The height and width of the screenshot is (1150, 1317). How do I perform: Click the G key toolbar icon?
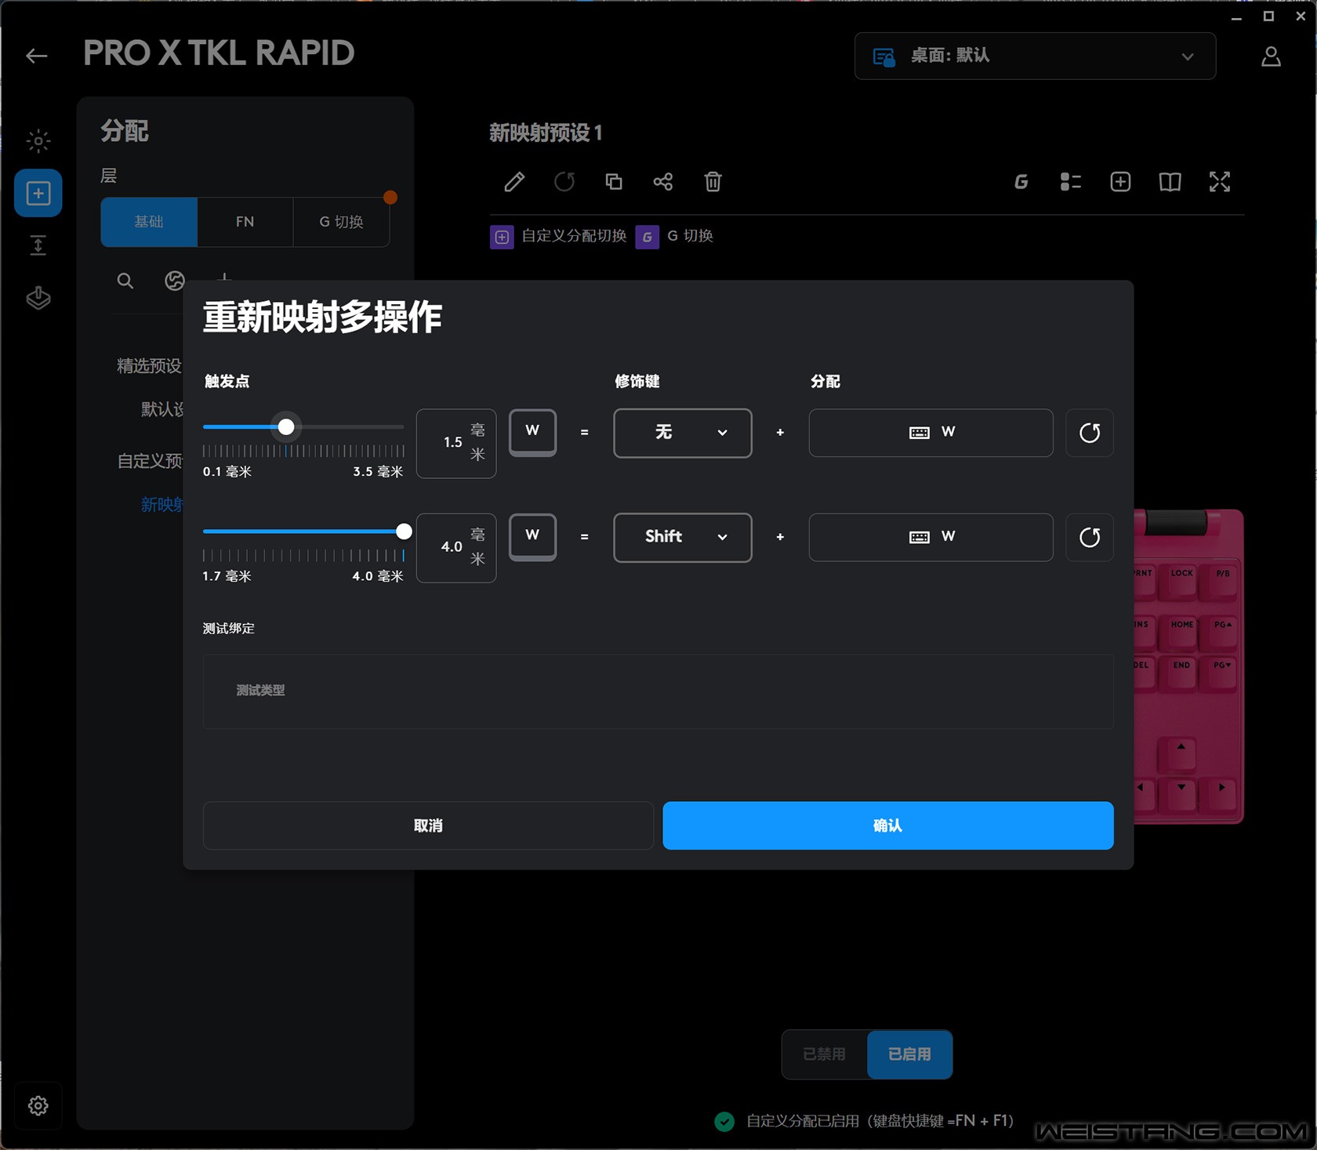[x=1021, y=182]
